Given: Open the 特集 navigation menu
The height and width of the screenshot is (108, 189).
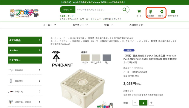Looking at the screenshot, I should tap(108, 25).
